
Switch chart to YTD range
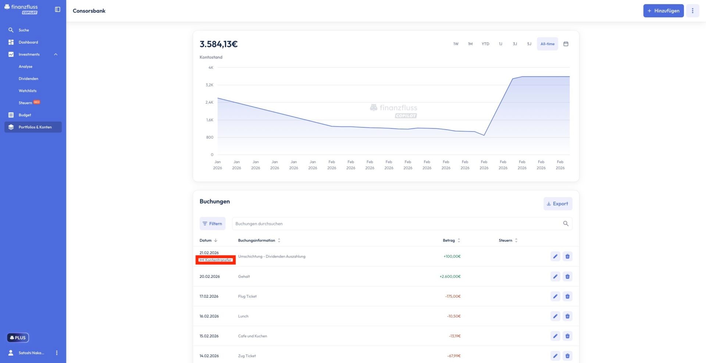(x=485, y=44)
